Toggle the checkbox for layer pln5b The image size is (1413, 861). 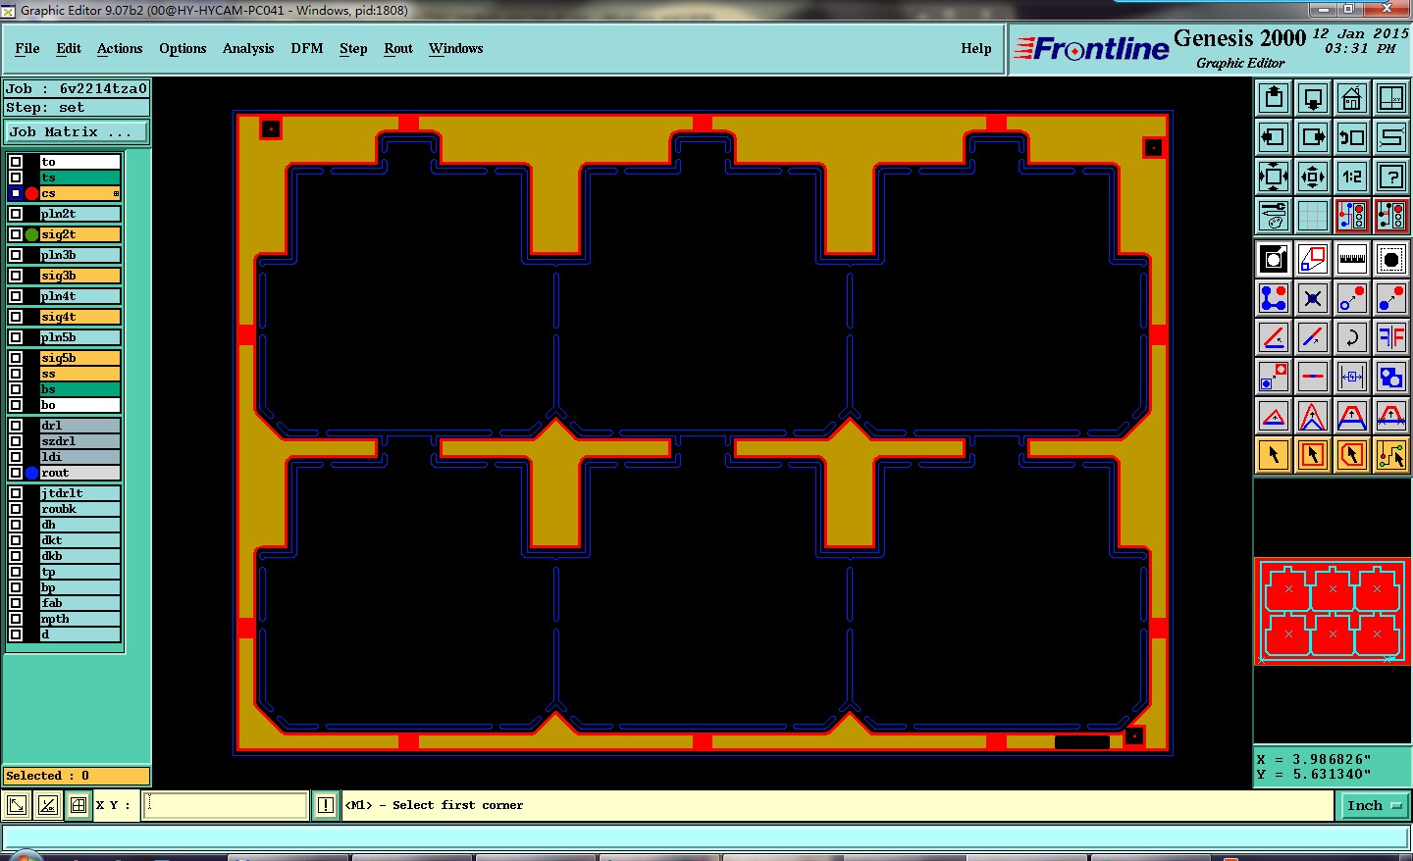tap(16, 337)
